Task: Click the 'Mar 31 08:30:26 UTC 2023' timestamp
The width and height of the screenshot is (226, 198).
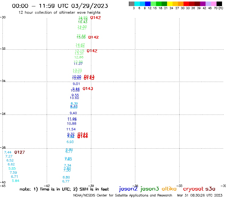Action: click(x=200, y=195)
